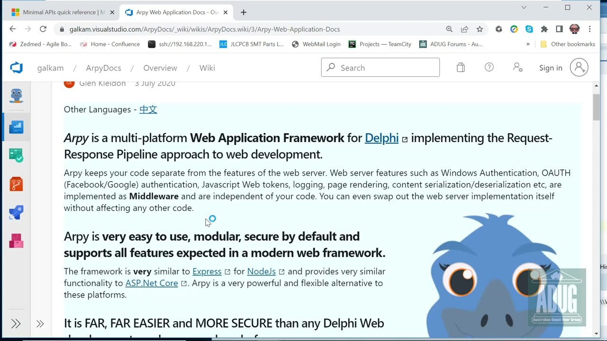Click the vertical page scrollbar thumb
The height and width of the screenshot is (341, 607).
[596, 107]
